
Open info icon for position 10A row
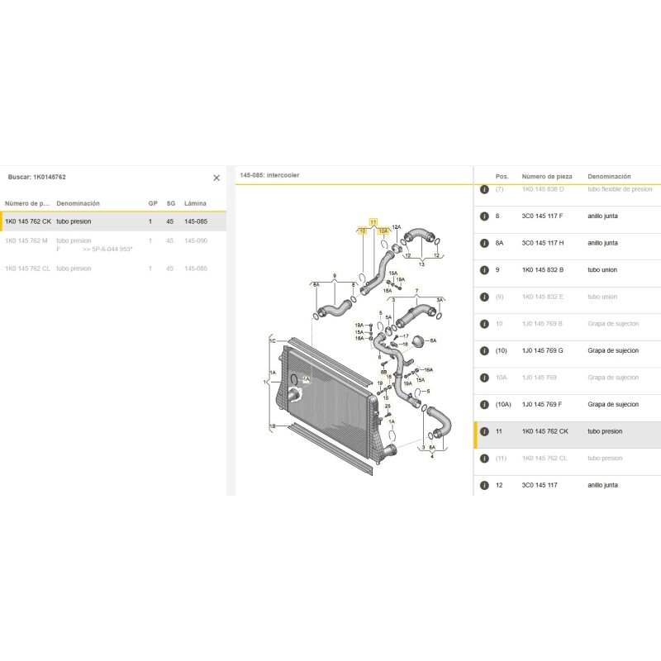click(484, 378)
